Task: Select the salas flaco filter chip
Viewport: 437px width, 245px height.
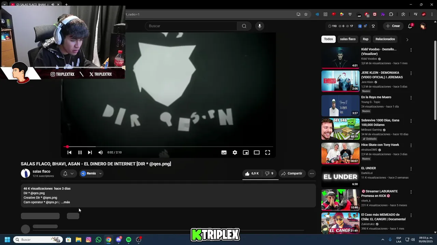Action: 348,39
